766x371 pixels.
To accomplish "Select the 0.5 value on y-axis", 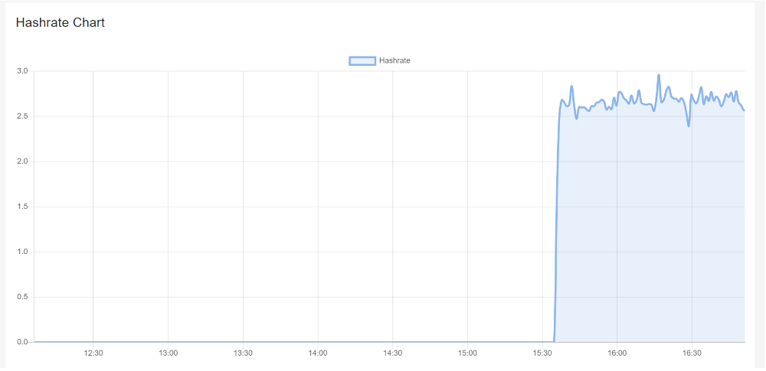I will (22, 297).
